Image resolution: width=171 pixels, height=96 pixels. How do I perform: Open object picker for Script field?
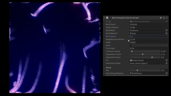point(166,21)
